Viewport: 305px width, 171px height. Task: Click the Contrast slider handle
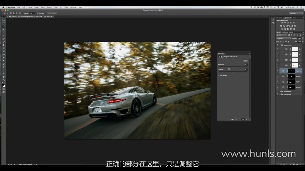(x=233, y=72)
